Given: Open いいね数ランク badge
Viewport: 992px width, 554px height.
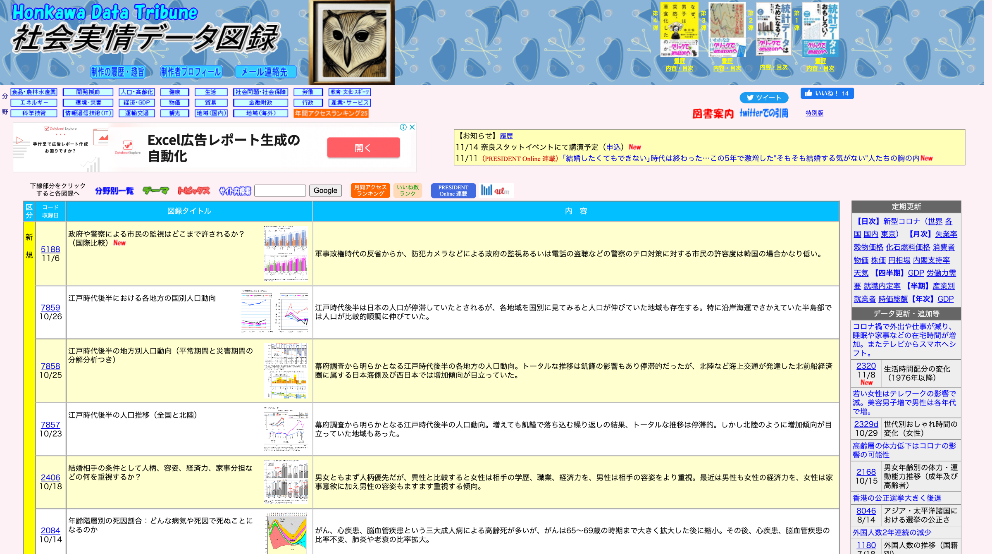Looking at the screenshot, I should (408, 191).
